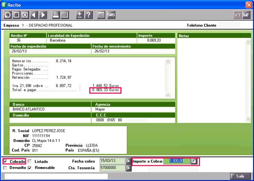Click the Telefono Cliente field
Screen dimensions: 254x181
pyautogui.click(x=229, y=25)
